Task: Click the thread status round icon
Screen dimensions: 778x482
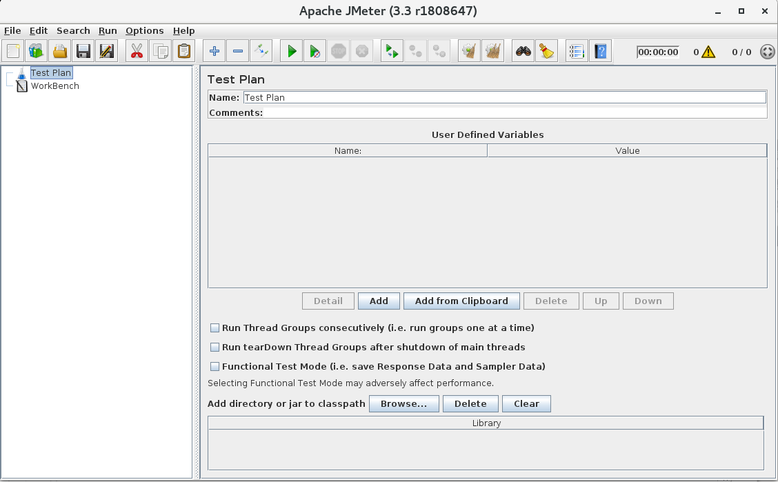Action: [x=768, y=52]
